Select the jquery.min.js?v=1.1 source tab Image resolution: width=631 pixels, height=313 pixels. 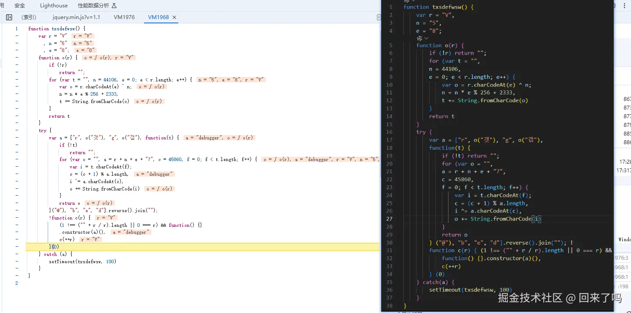pyautogui.click(x=76, y=17)
